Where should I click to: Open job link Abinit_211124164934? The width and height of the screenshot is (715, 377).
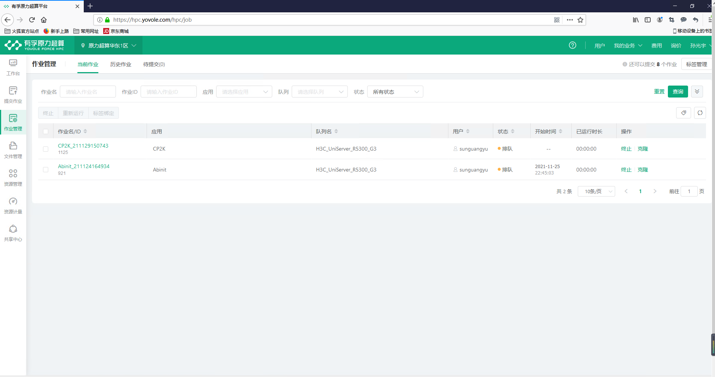coord(84,166)
